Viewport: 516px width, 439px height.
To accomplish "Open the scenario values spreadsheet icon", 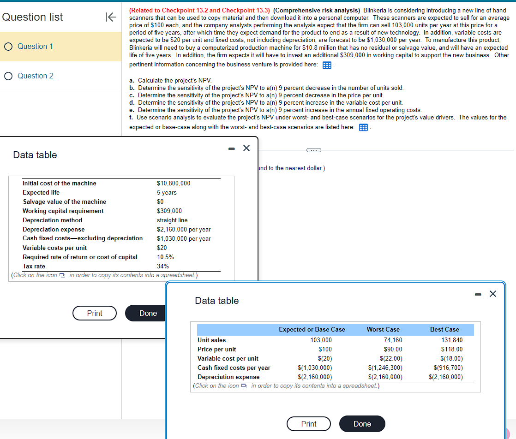I will point(363,128).
